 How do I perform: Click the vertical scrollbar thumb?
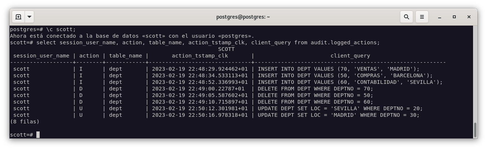tap(475, 129)
